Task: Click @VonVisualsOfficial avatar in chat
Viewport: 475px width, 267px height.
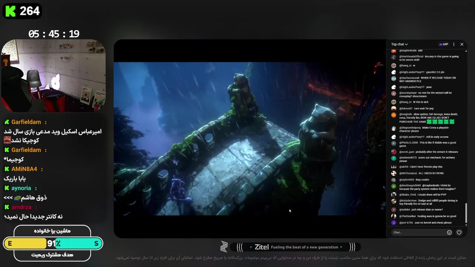Action: 394,57
